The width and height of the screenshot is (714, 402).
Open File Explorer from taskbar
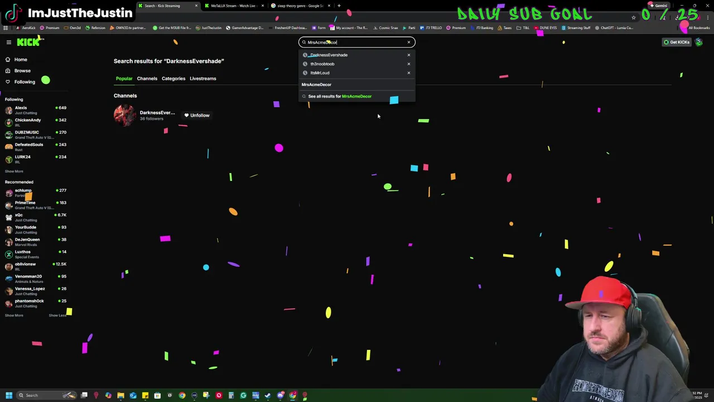pos(120,395)
